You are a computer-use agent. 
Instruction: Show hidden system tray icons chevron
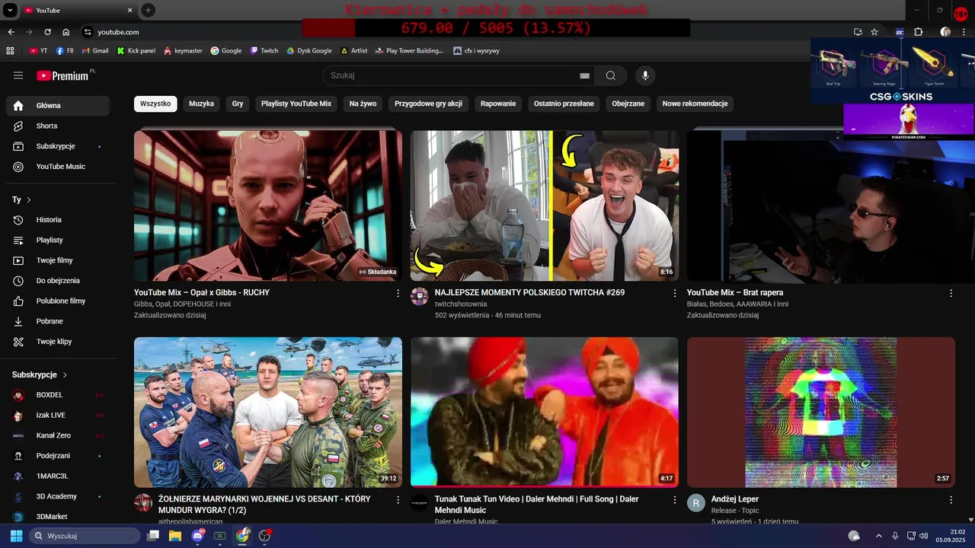coord(878,536)
